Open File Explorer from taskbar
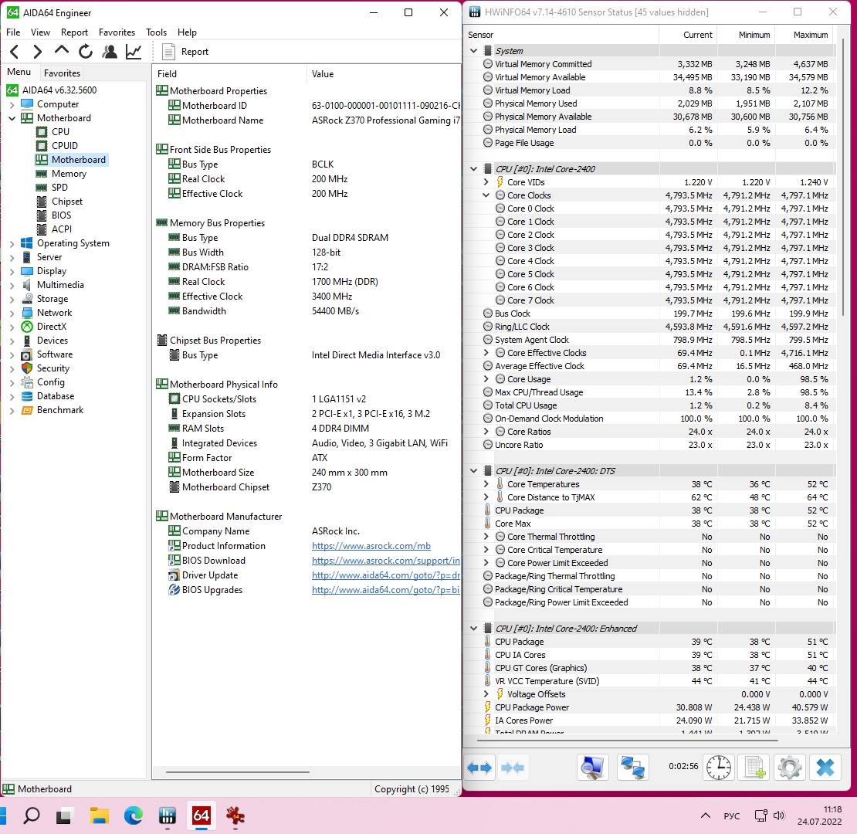The width and height of the screenshot is (857, 834). (99, 816)
